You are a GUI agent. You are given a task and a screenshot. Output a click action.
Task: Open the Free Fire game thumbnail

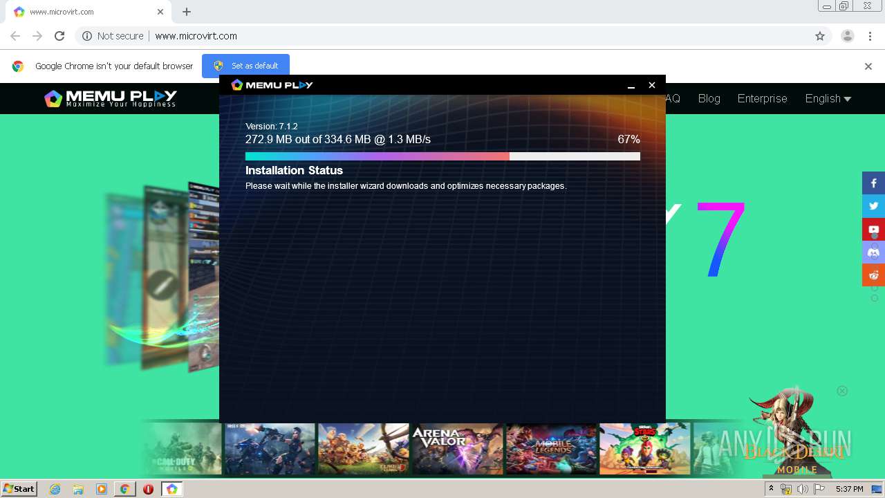(x=270, y=448)
